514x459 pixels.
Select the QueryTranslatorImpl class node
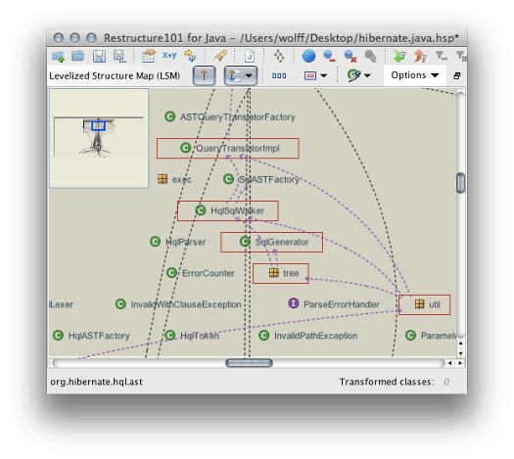click(228, 148)
